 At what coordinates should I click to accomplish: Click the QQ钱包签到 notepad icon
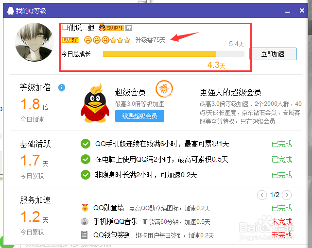[85, 235]
